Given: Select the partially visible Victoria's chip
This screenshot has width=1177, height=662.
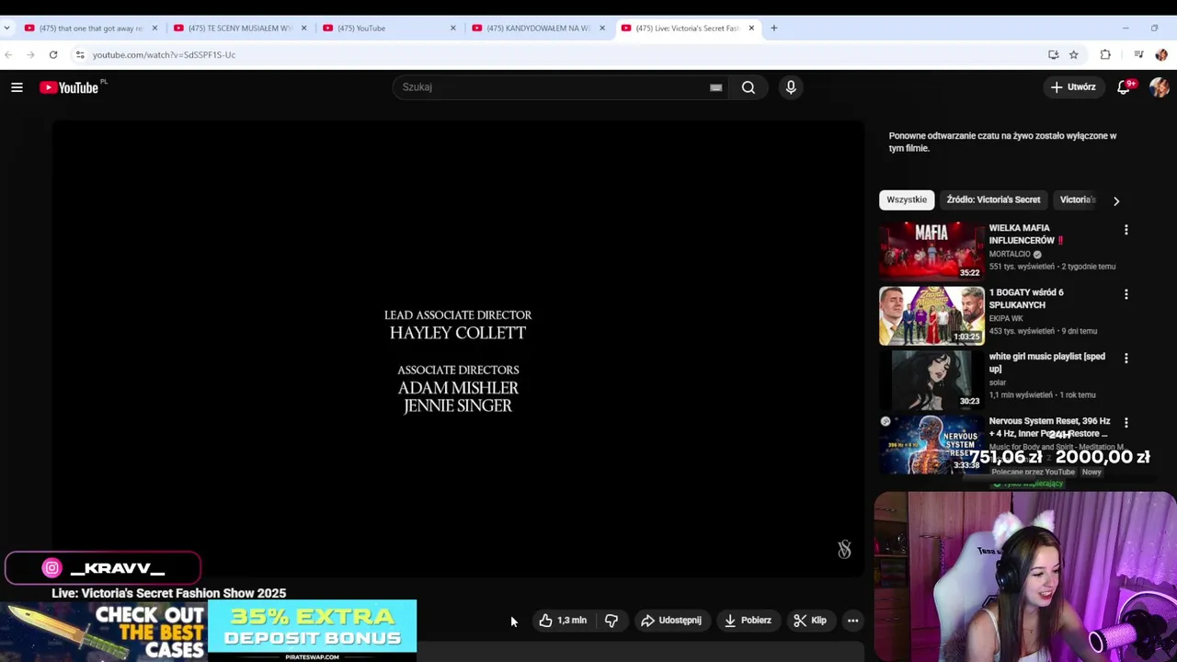Looking at the screenshot, I should coord(1077,200).
